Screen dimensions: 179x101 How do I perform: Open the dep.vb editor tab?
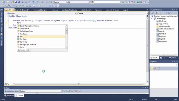(126, 10)
